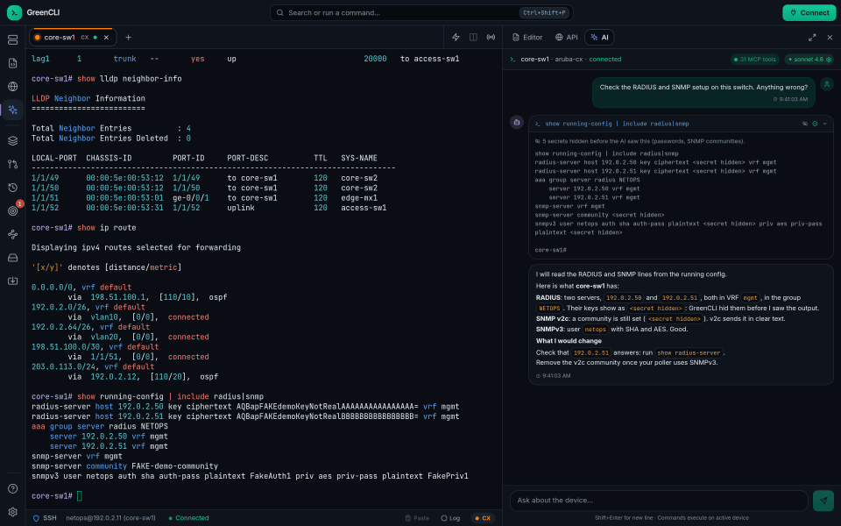
Task: Click netops@192.0.2.11 (core-sw1) status text
Action: point(110,518)
